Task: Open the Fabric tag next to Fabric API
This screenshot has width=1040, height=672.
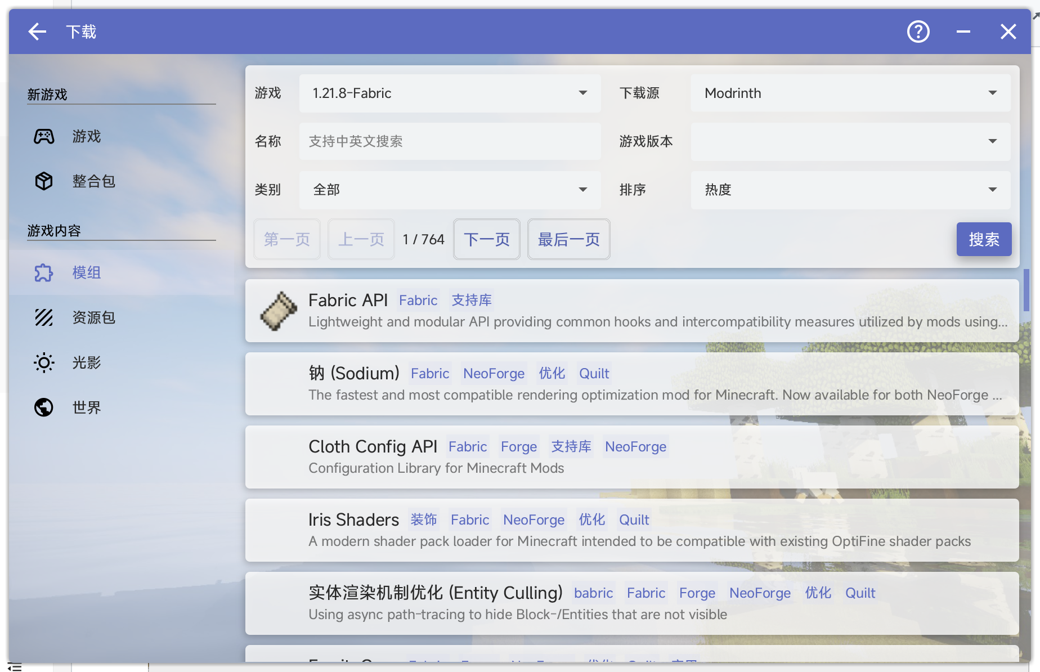Action: (418, 300)
